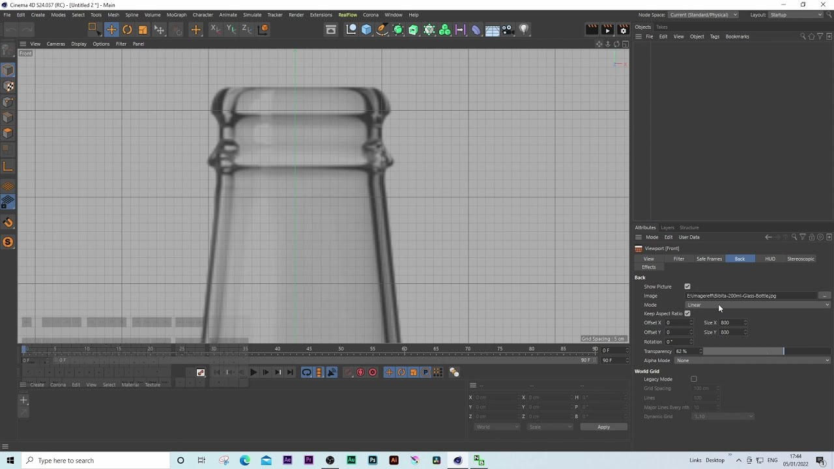Click the Redo arrow icon
Image resolution: width=834 pixels, height=469 pixels.
point(27,29)
